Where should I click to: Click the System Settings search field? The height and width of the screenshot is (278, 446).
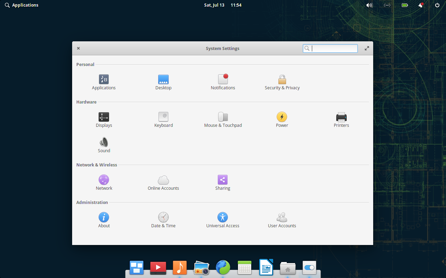(x=333, y=48)
